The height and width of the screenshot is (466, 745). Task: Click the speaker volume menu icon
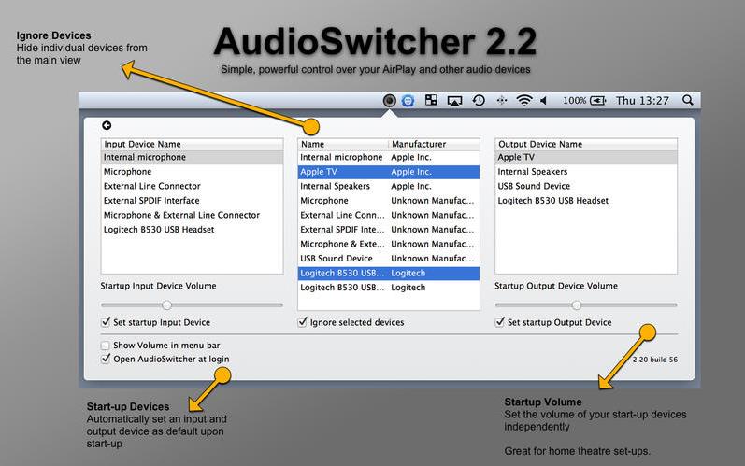[x=544, y=100]
